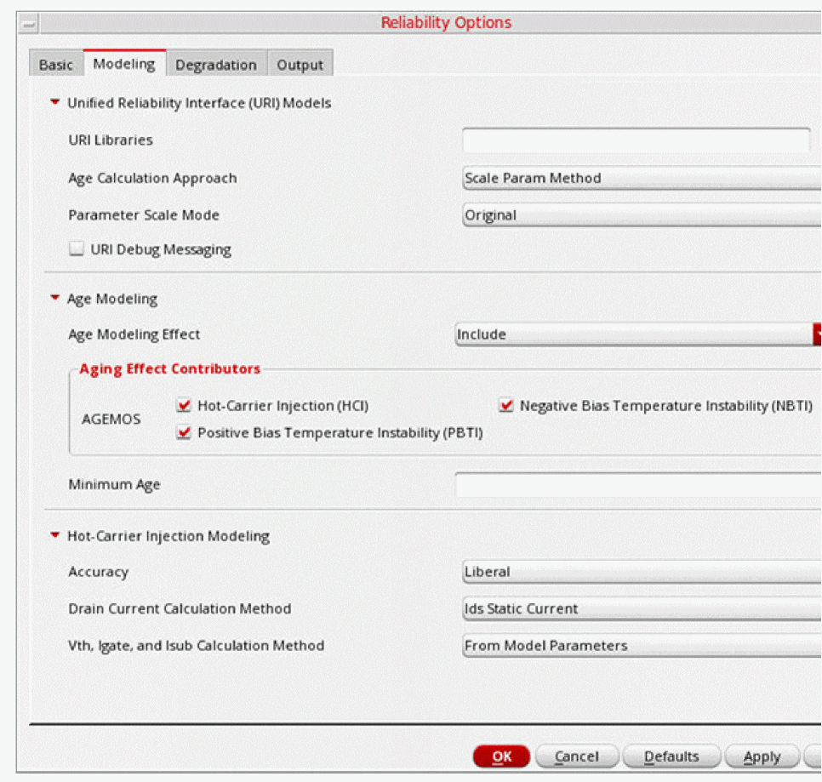Viewport: 822px width, 782px height.
Task: Enable URI Debug Messaging checkbox
Action: [x=77, y=249]
